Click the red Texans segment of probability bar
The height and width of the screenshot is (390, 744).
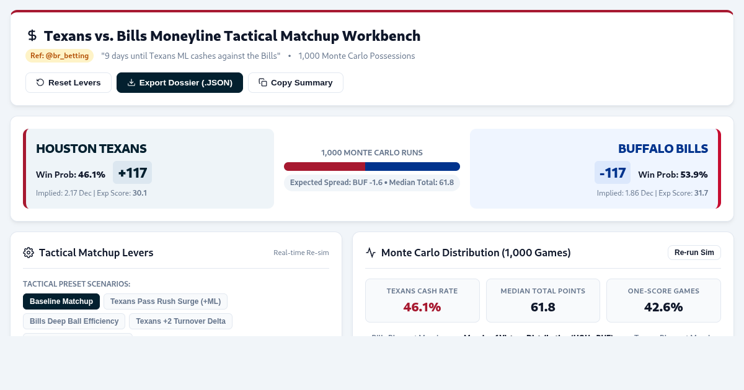(324, 167)
